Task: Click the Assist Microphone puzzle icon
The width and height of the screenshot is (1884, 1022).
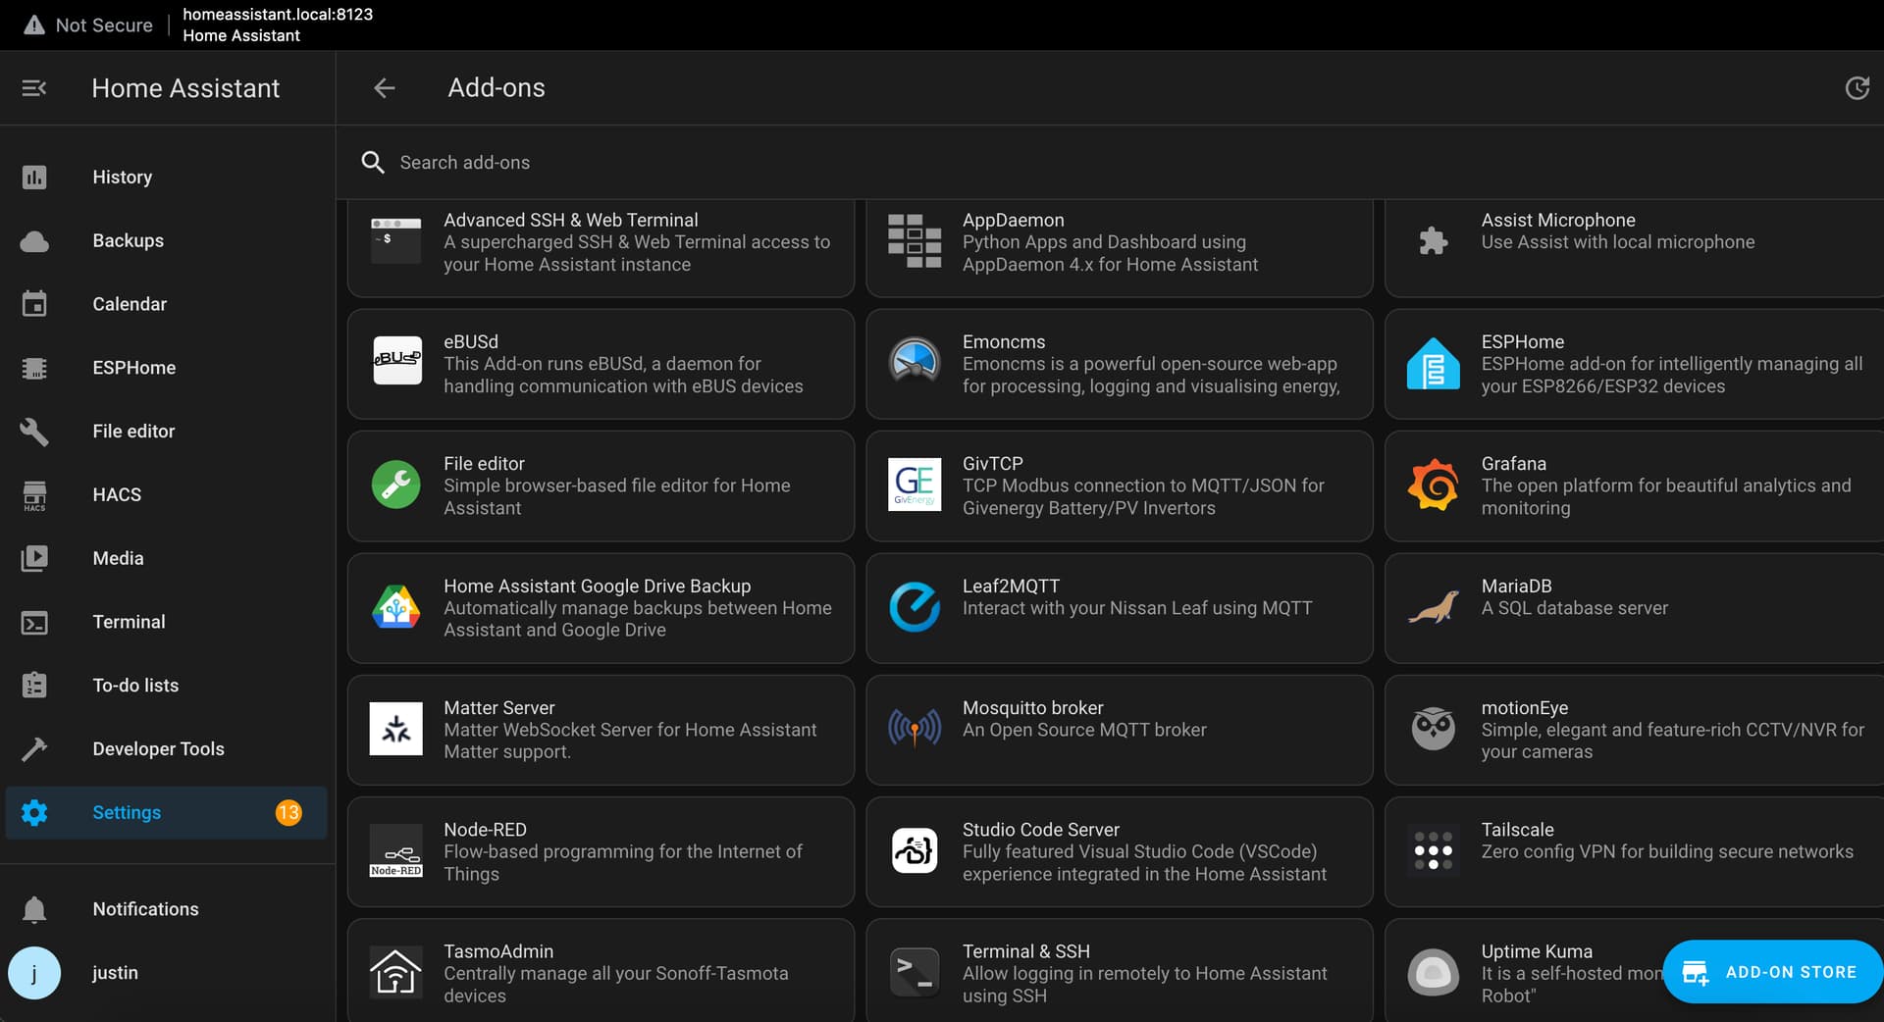Action: pyautogui.click(x=1433, y=240)
